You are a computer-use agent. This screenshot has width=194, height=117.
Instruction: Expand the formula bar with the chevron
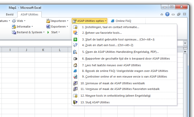185,43
